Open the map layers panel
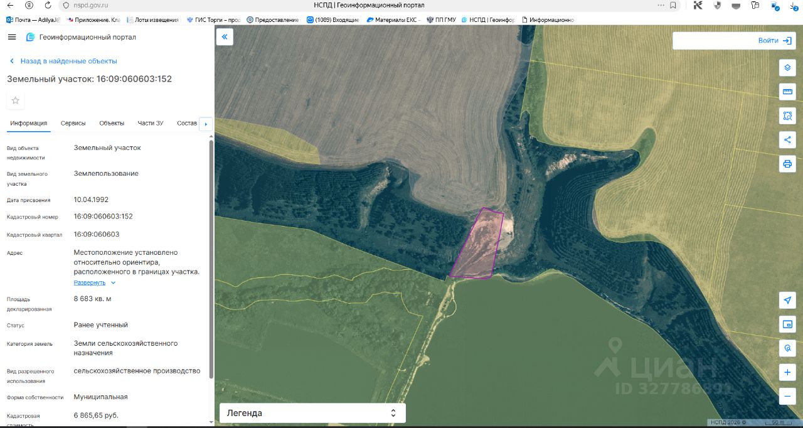 pyautogui.click(x=787, y=68)
